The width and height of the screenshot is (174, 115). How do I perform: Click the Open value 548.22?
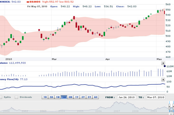(x=65, y=7)
